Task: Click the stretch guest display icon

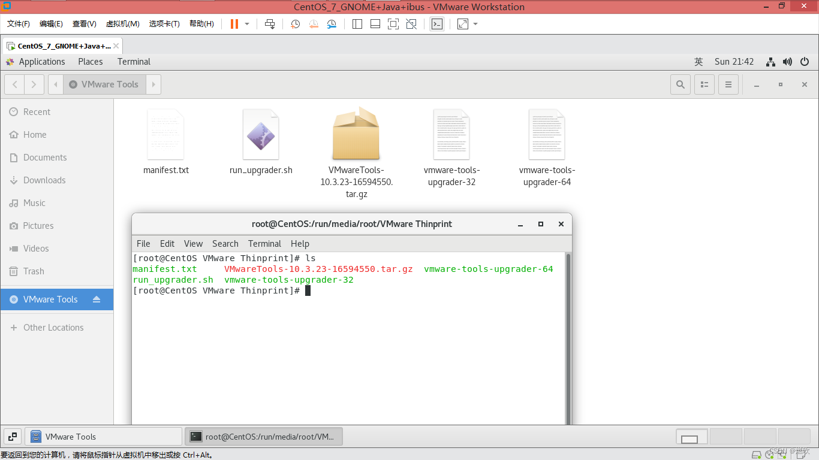Action: click(x=463, y=24)
